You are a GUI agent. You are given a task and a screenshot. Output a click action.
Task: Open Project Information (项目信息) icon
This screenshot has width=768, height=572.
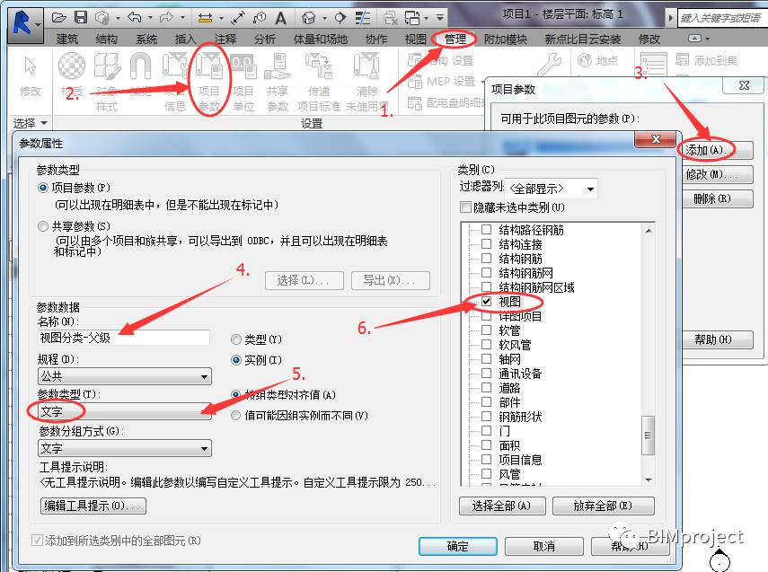click(175, 66)
